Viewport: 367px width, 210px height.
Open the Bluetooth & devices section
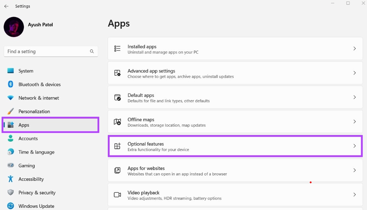coord(39,84)
